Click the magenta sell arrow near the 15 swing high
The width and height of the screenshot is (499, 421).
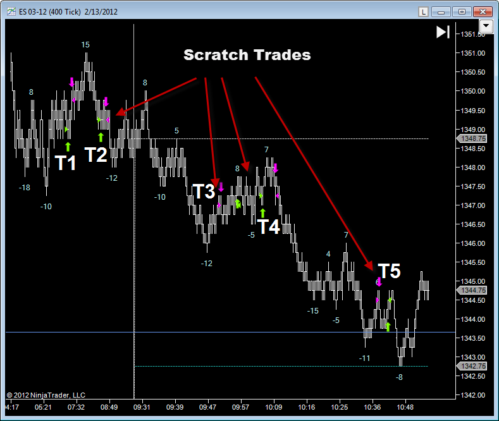[x=71, y=82]
